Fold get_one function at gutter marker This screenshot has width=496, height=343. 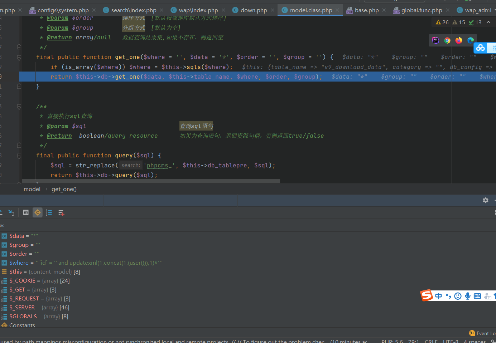tap(19, 57)
